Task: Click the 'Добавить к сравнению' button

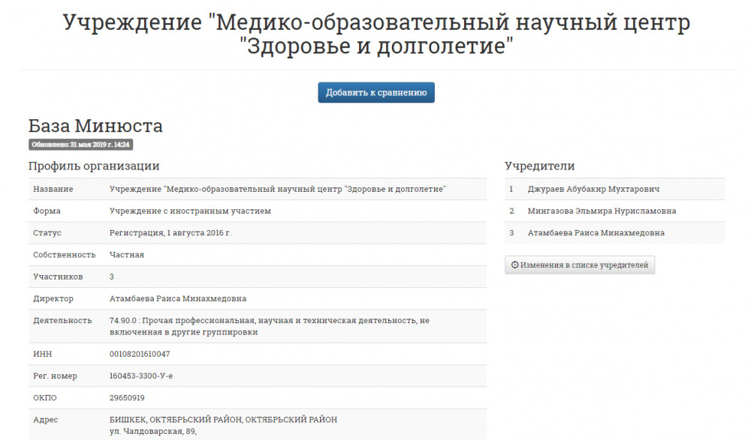Action: click(375, 93)
